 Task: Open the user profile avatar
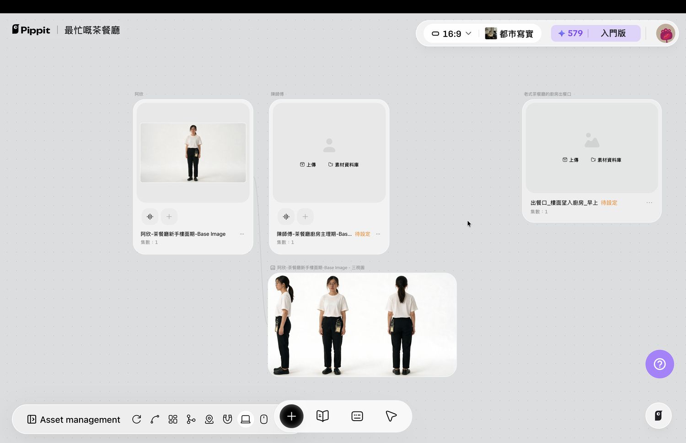[x=665, y=33]
